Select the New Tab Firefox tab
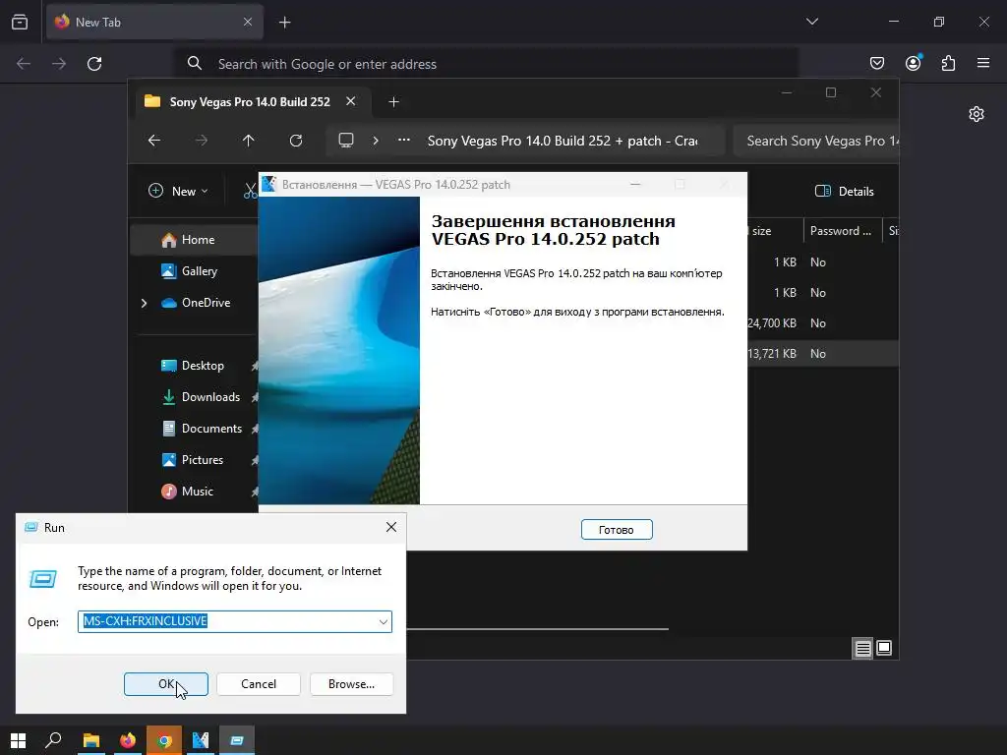This screenshot has height=755, width=1007. point(154,23)
